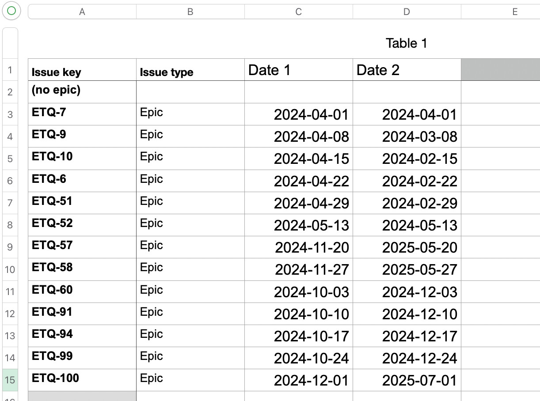Select row 1 header
The image size is (540, 401).
pos(10,70)
